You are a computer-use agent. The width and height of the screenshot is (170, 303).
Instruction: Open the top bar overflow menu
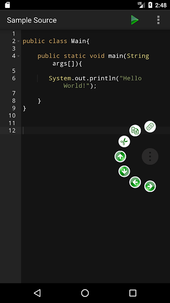[158, 20]
